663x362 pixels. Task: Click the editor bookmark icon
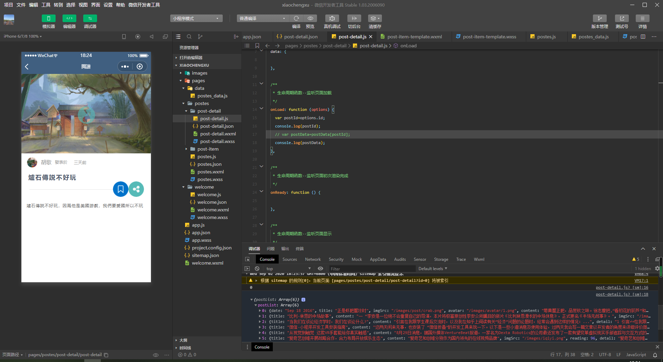click(257, 46)
